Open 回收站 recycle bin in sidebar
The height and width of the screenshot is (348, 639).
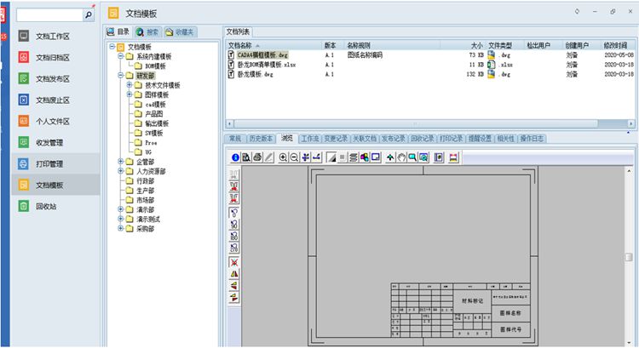(46, 205)
